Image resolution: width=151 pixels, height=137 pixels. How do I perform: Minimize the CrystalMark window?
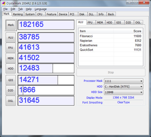click(x=129, y=3)
